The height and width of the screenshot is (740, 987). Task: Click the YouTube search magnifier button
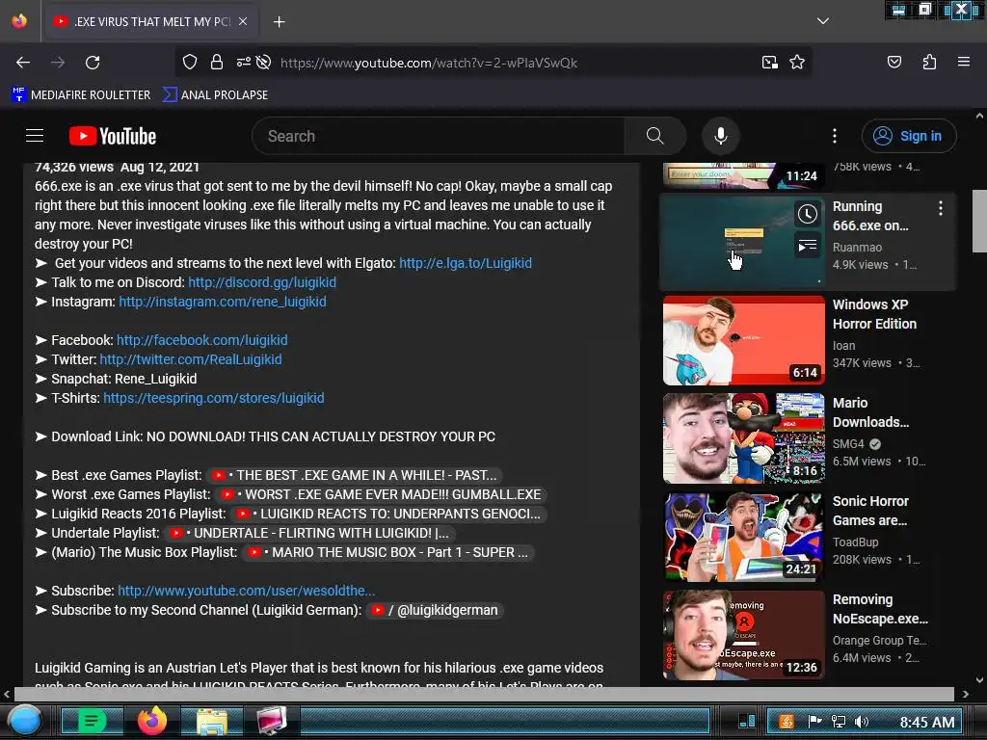click(654, 135)
